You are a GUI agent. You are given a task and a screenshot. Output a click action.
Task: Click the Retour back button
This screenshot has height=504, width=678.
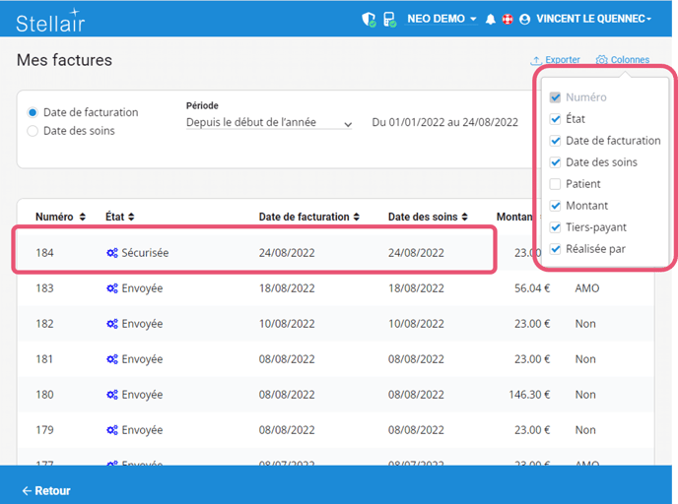[x=46, y=490]
